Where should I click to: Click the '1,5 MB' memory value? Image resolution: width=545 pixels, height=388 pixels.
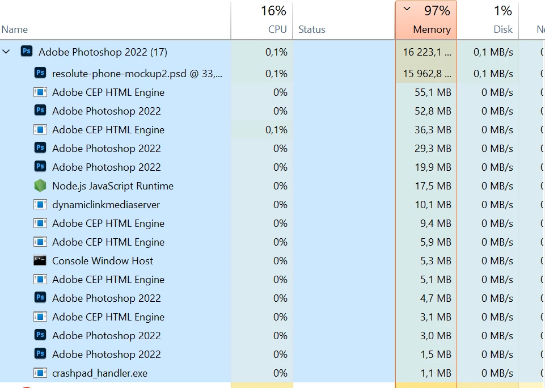coord(436,355)
